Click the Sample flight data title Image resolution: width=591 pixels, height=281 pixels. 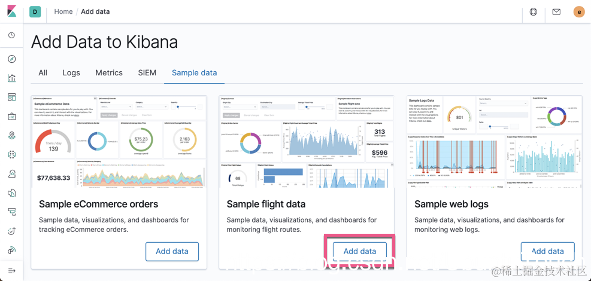pyautogui.click(x=266, y=204)
